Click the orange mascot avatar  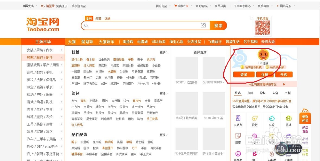[263, 55]
